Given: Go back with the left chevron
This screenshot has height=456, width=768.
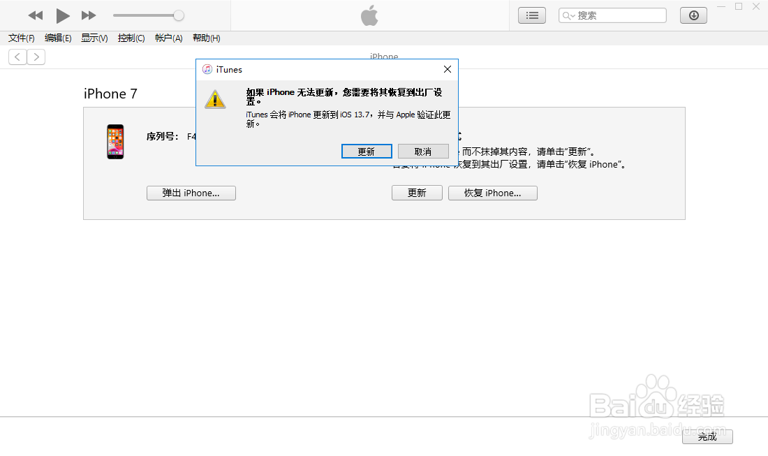Looking at the screenshot, I should (17, 57).
